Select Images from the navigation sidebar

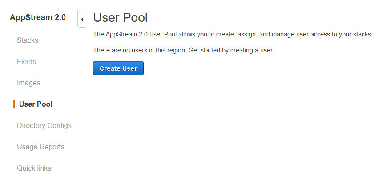click(x=28, y=83)
